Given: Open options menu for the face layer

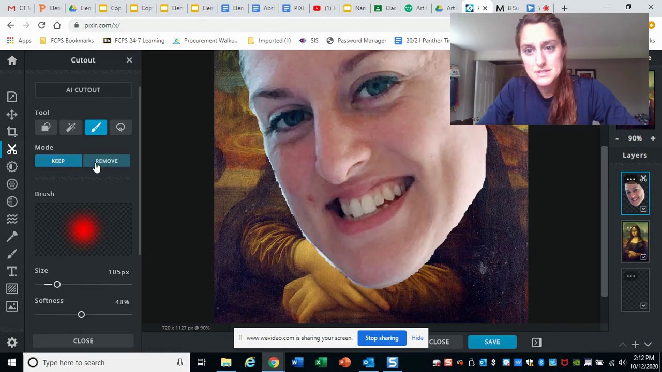Looking at the screenshot, I should [631, 179].
